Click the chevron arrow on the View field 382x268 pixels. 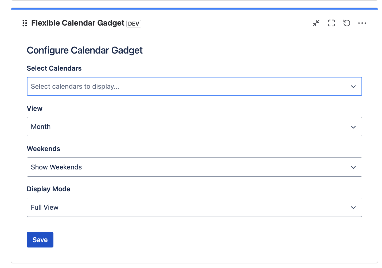point(353,127)
